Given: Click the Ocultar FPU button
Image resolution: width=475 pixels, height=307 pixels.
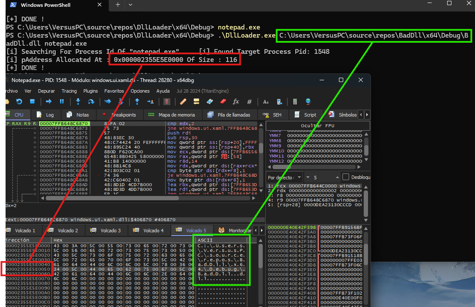Looking at the screenshot, I should point(318,126).
